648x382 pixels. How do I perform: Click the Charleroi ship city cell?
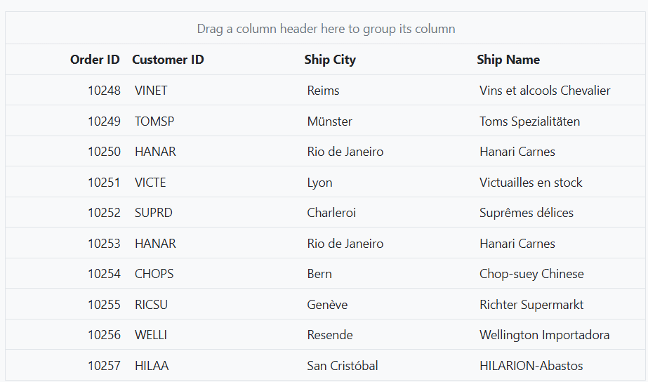(x=331, y=213)
